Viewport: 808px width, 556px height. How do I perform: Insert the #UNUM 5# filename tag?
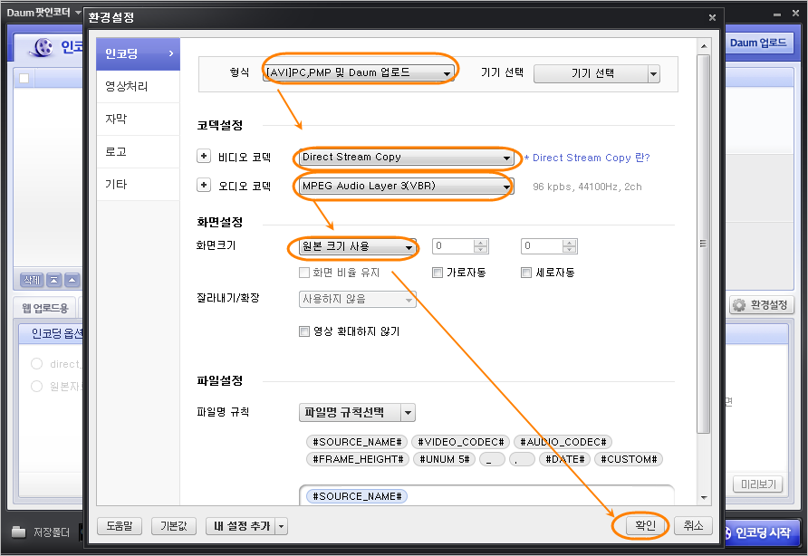444,459
